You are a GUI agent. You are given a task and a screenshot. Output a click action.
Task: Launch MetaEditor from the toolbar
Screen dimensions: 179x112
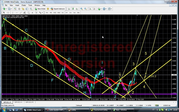[48, 9]
